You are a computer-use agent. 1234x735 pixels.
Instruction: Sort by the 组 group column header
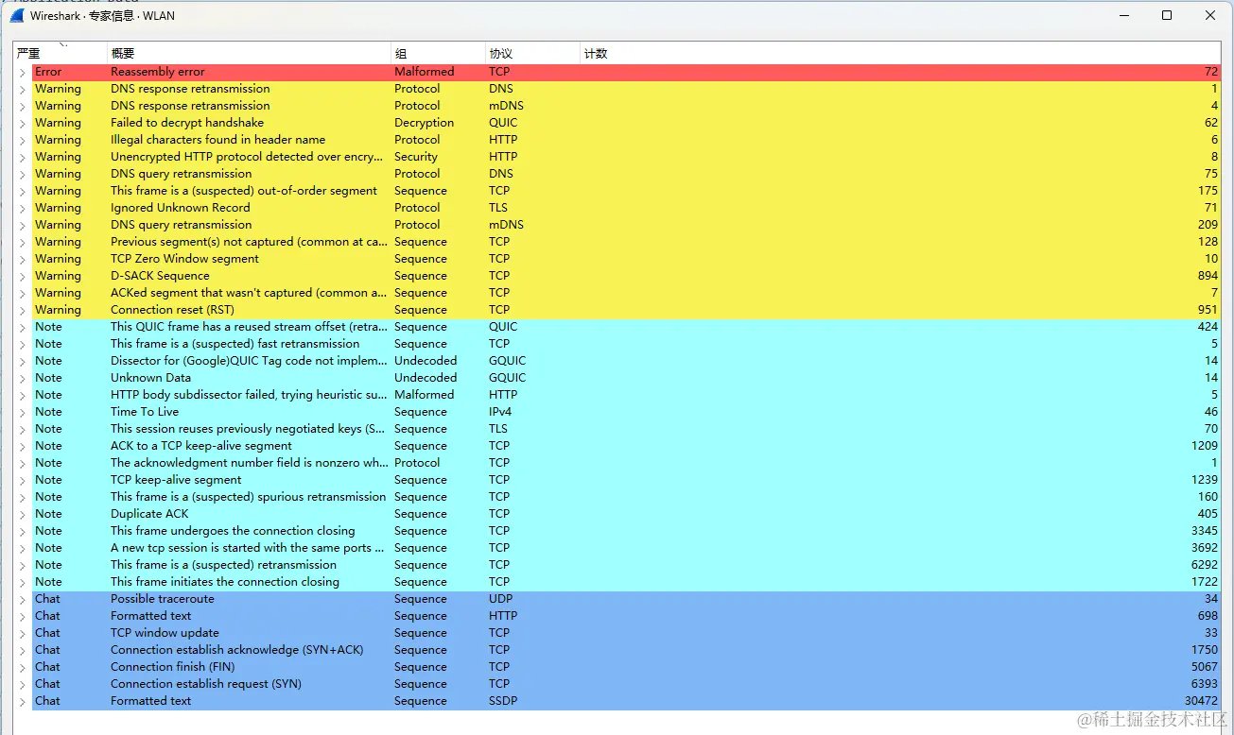tap(439, 54)
